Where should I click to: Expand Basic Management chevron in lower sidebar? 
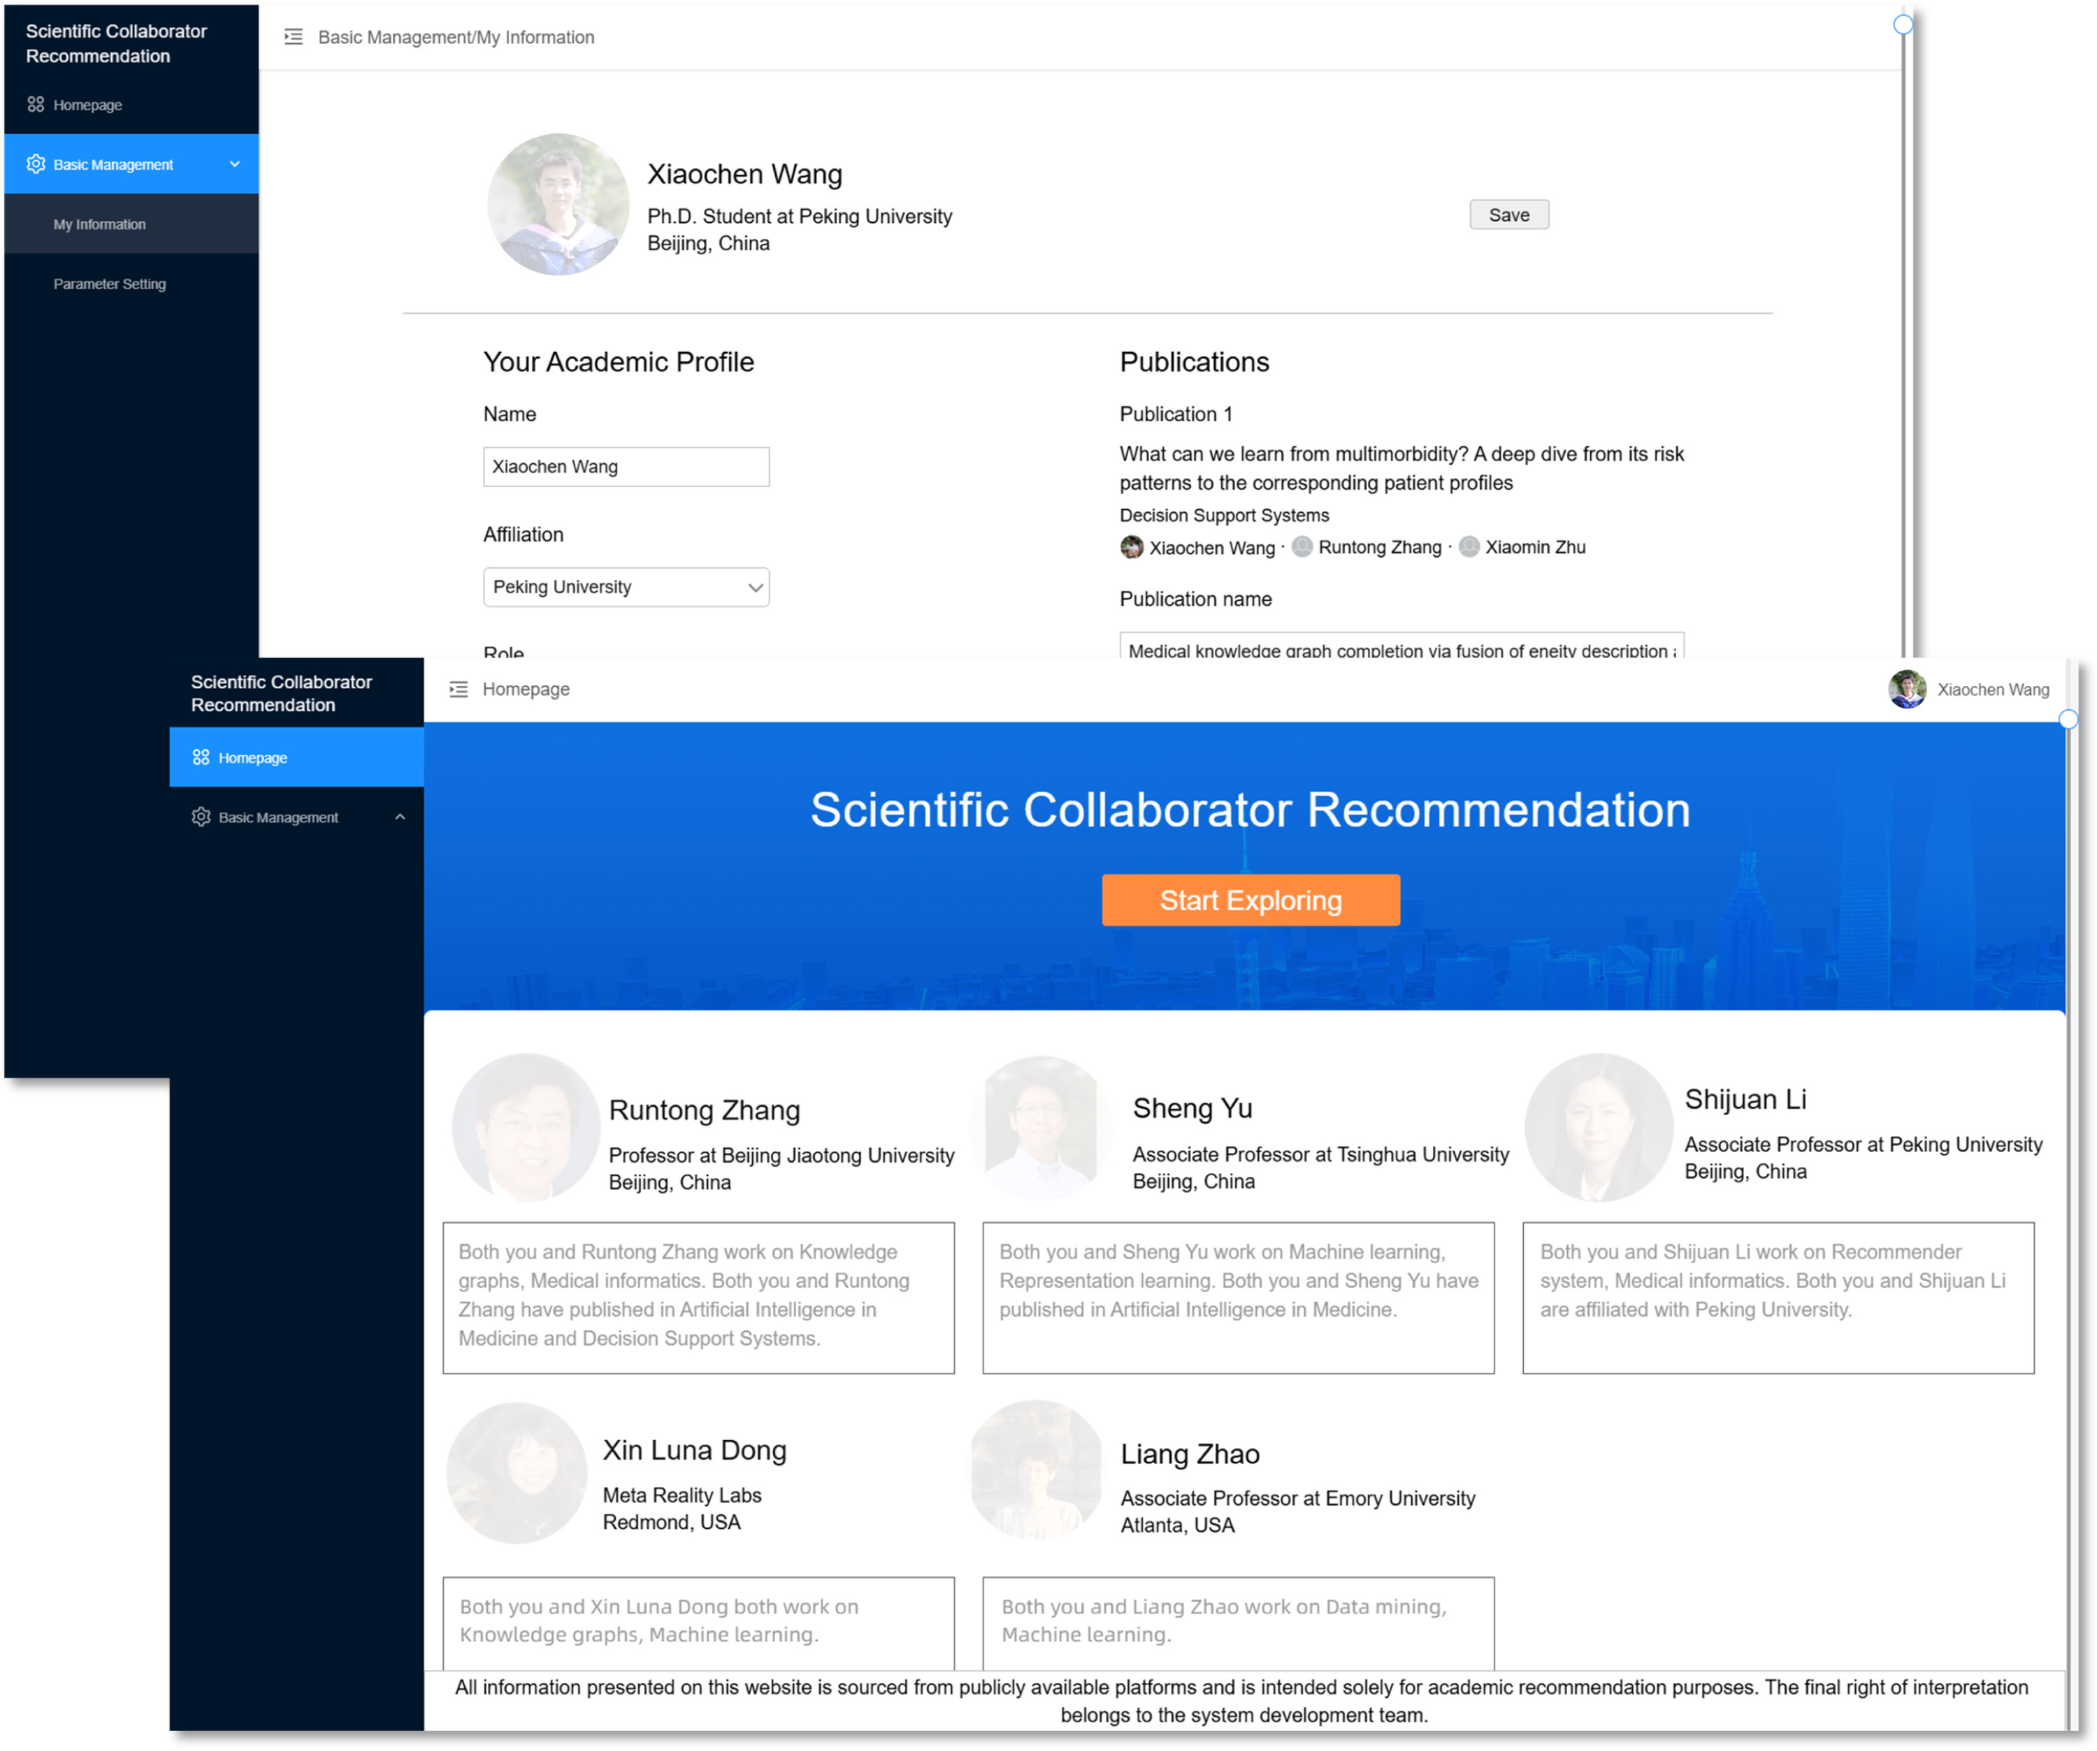click(x=399, y=817)
